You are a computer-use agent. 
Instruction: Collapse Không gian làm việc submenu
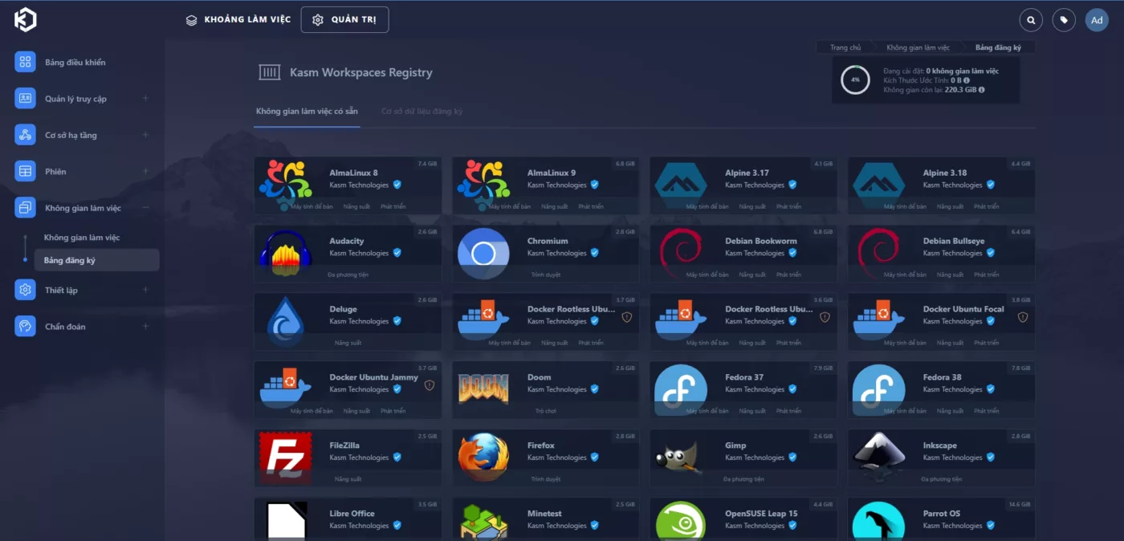coord(145,208)
